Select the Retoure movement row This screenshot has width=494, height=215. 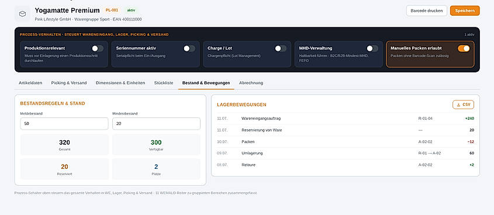pos(346,165)
